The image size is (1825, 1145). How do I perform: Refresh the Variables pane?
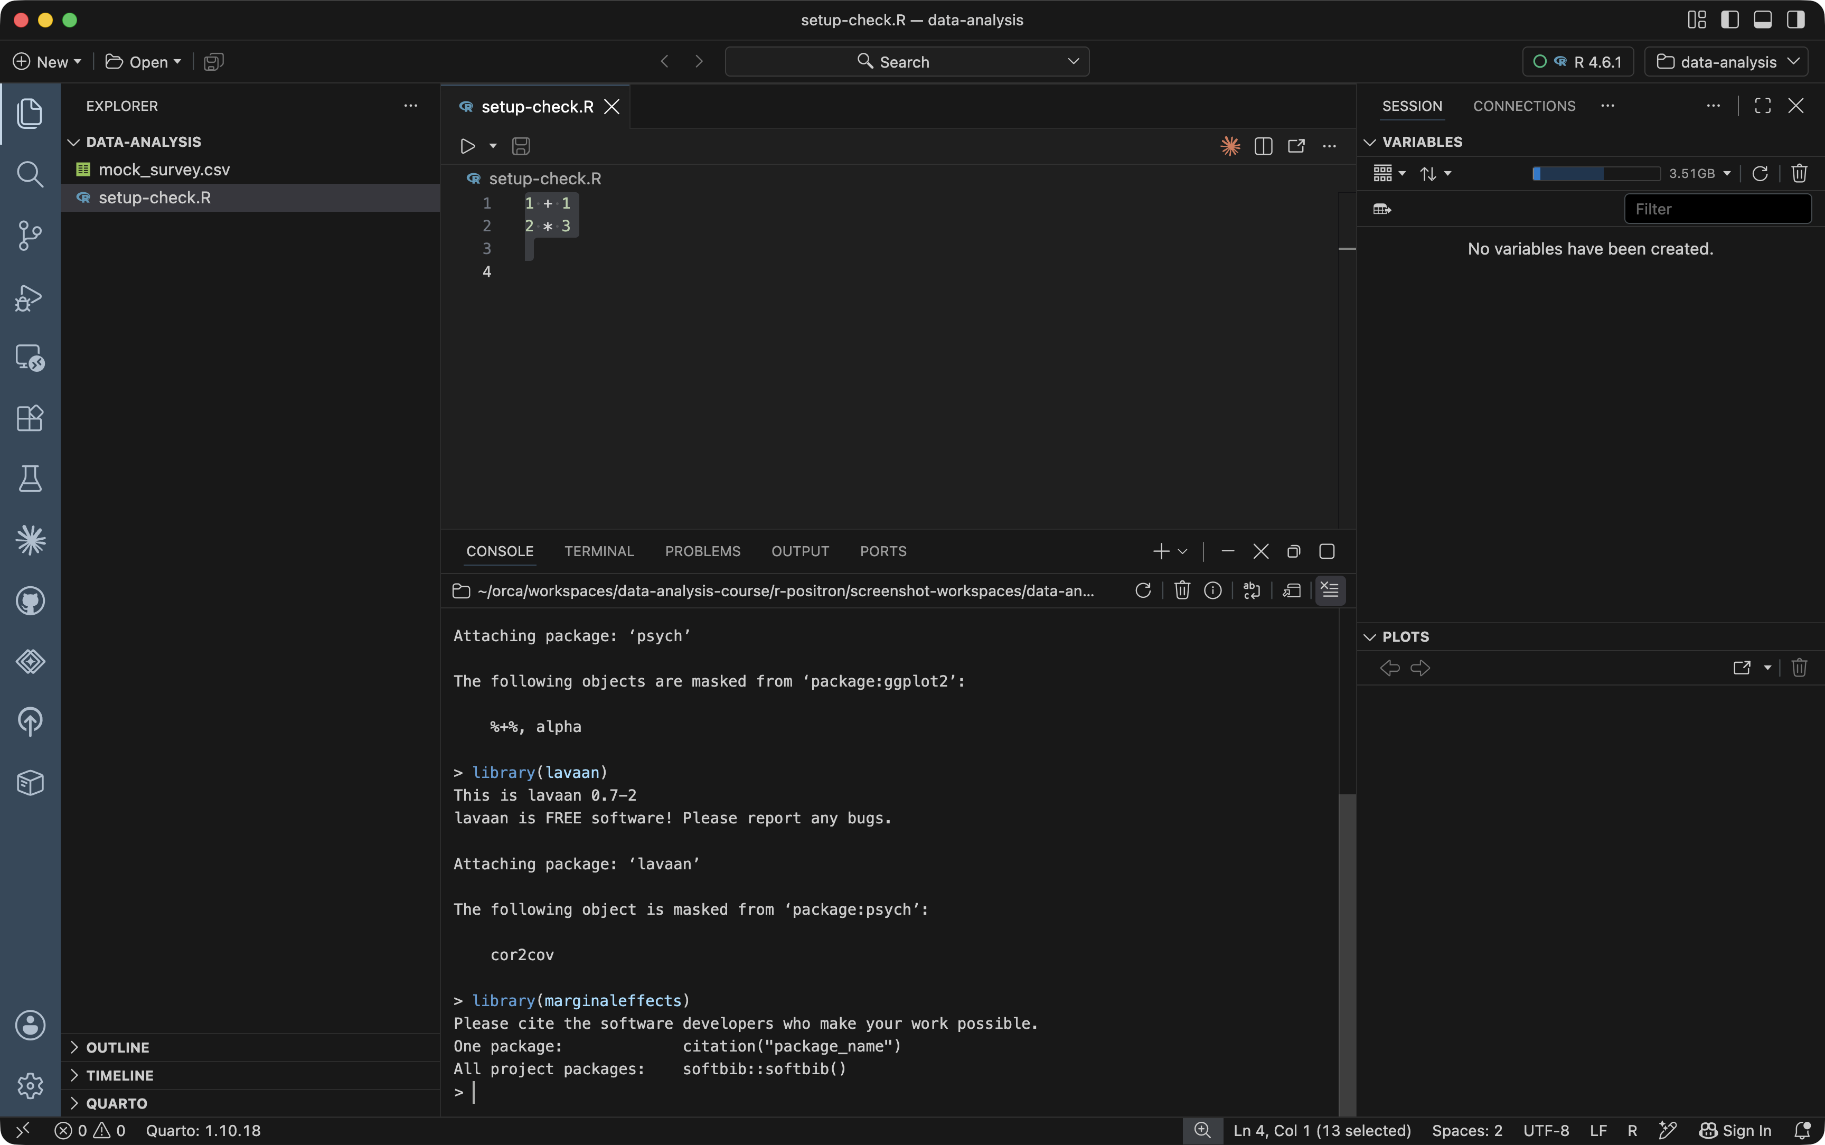[1760, 173]
